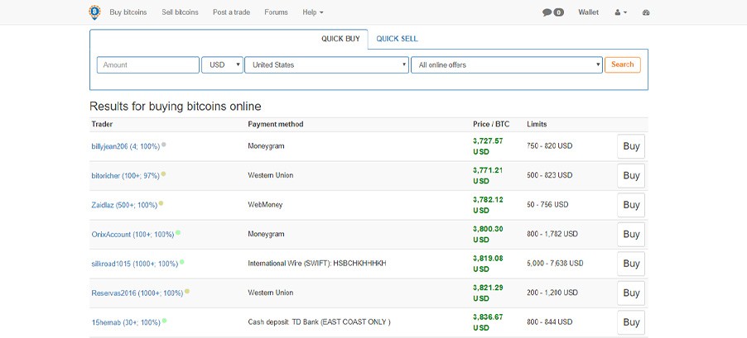Click the message count badge showing 0
This screenshot has height=338, width=747.
click(559, 13)
